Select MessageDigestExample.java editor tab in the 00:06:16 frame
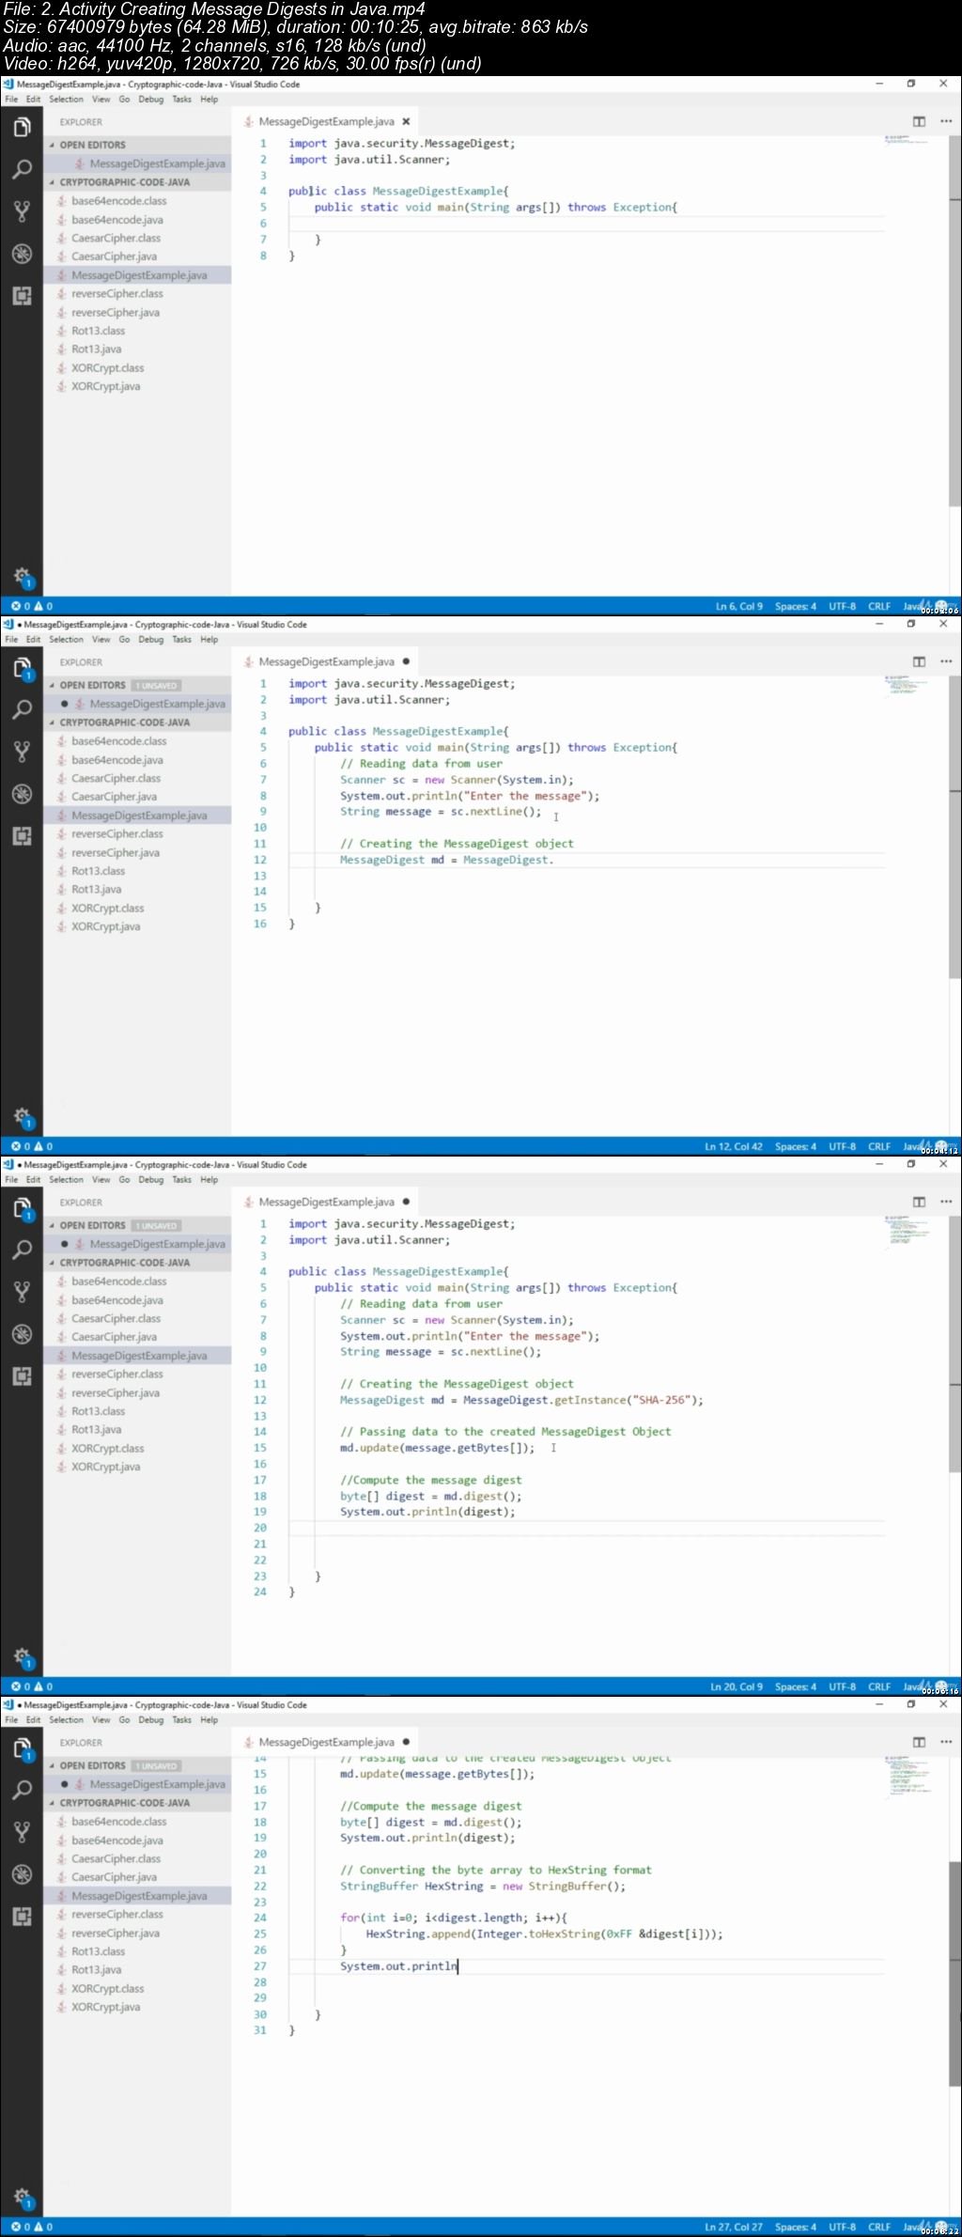This screenshot has height=2237, width=962. [326, 1202]
